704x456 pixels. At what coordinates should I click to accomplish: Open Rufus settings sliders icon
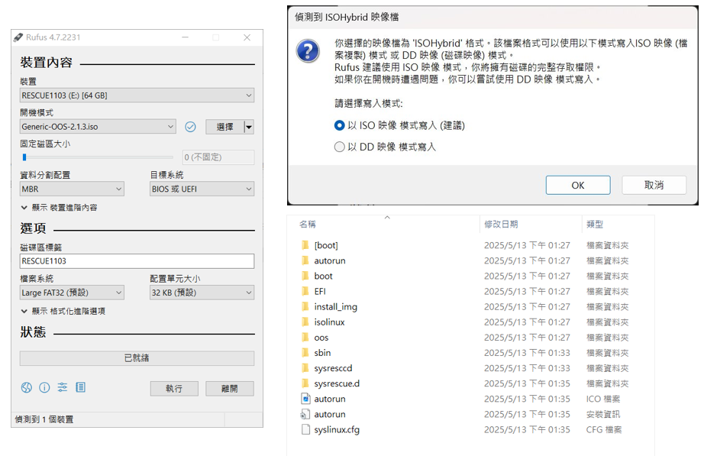coord(63,388)
